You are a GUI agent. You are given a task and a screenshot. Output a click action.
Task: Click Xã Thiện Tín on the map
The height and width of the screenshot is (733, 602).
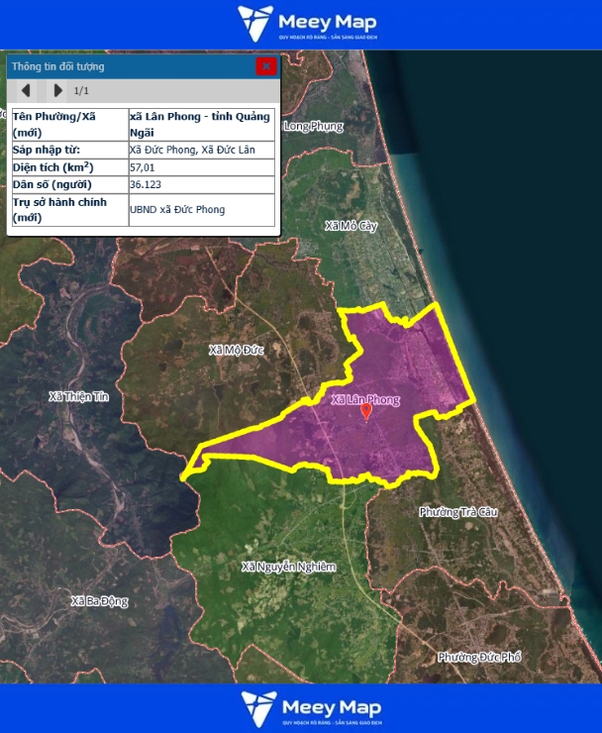click(x=78, y=396)
